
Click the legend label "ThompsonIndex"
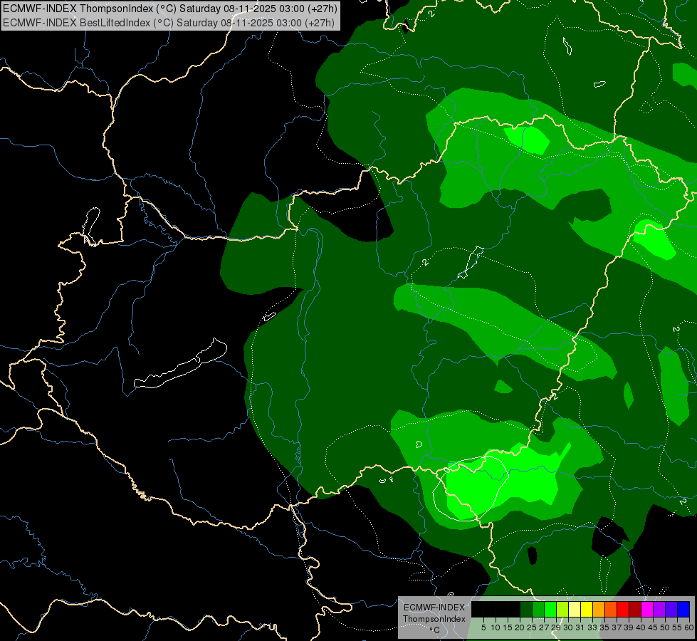point(434,619)
